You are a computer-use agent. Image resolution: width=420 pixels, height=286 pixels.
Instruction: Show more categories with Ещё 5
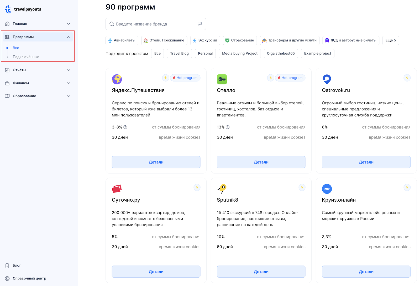pos(391,40)
